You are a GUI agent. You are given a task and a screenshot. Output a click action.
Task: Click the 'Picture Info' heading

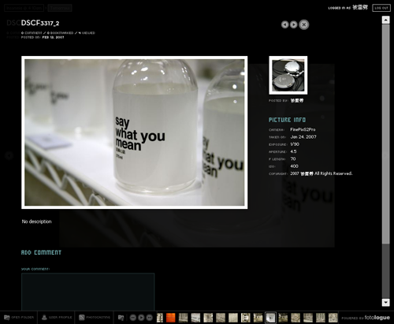point(287,120)
